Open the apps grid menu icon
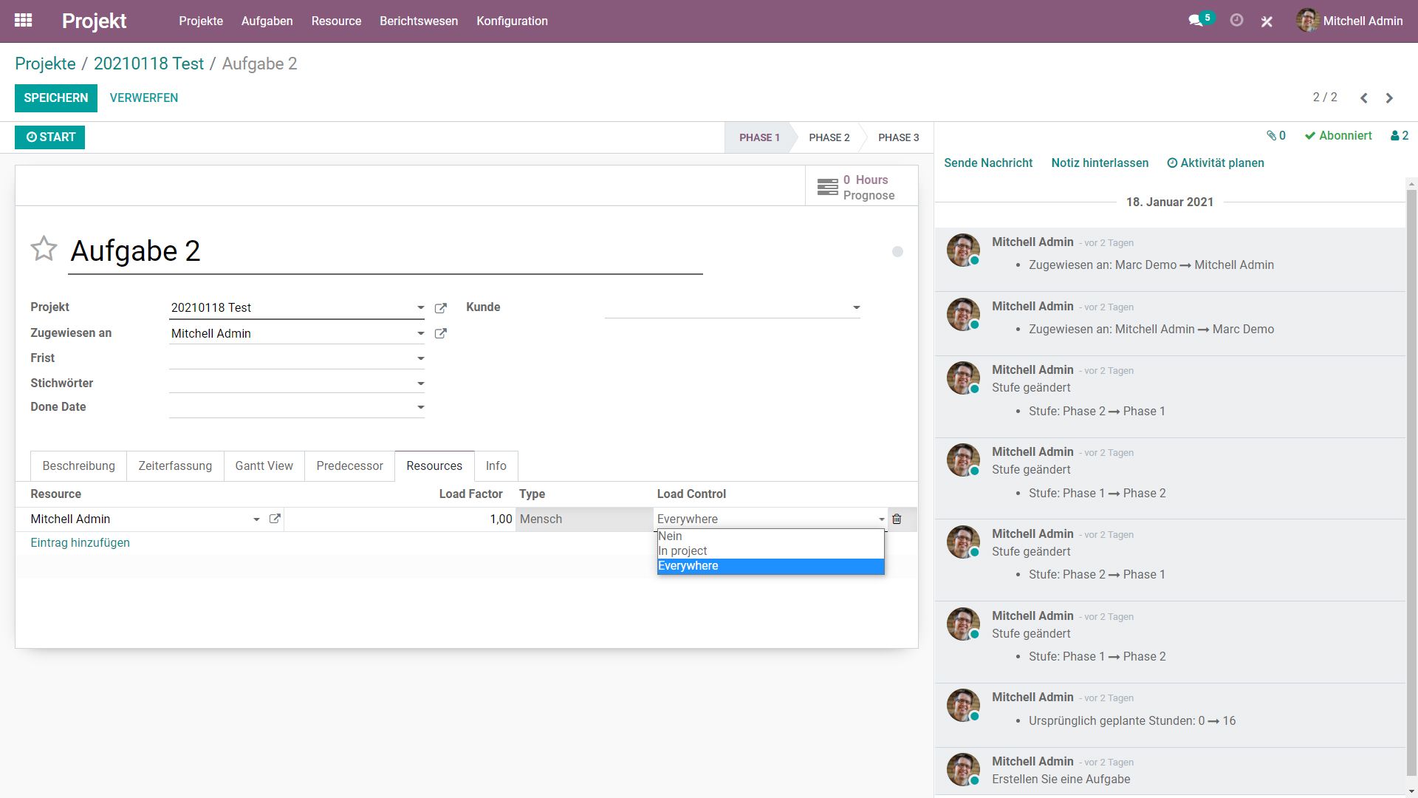 [x=23, y=21]
